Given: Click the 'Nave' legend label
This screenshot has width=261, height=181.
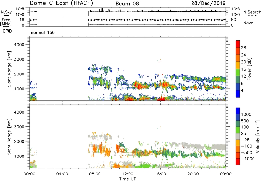Looking at the screenshot, I should 248,23.
